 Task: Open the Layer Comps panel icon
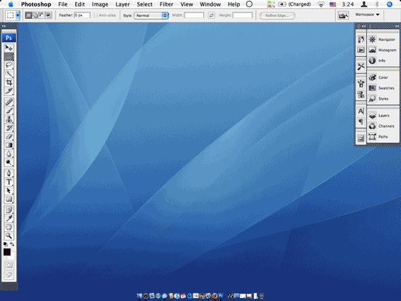point(361,138)
